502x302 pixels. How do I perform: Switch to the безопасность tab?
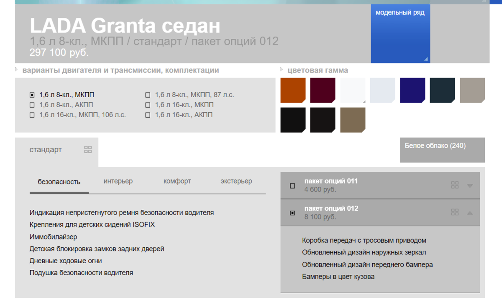59,182
